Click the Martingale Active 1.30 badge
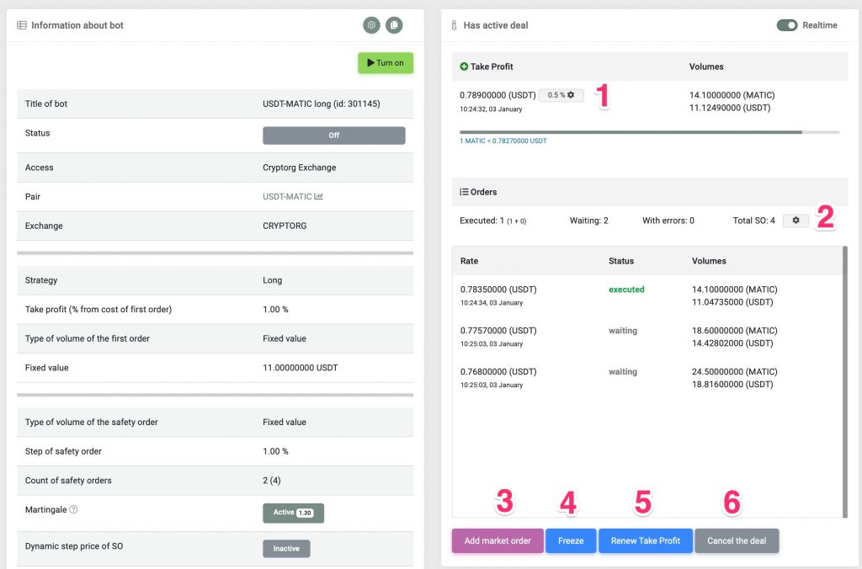Viewport: 862px width, 569px height. click(x=293, y=513)
